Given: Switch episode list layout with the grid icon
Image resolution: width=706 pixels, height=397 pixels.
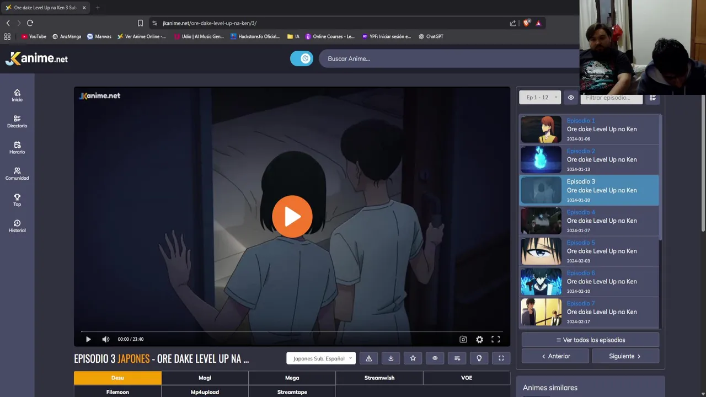Looking at the screenshot, I should click(x=652, y=98).
